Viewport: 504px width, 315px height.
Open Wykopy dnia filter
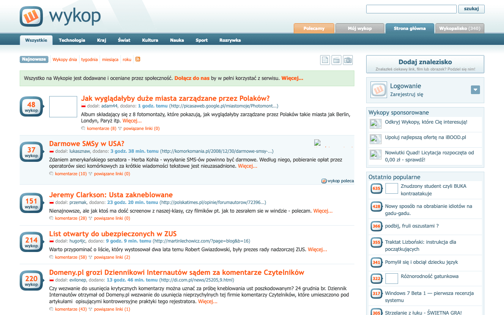tap(65, 59)
